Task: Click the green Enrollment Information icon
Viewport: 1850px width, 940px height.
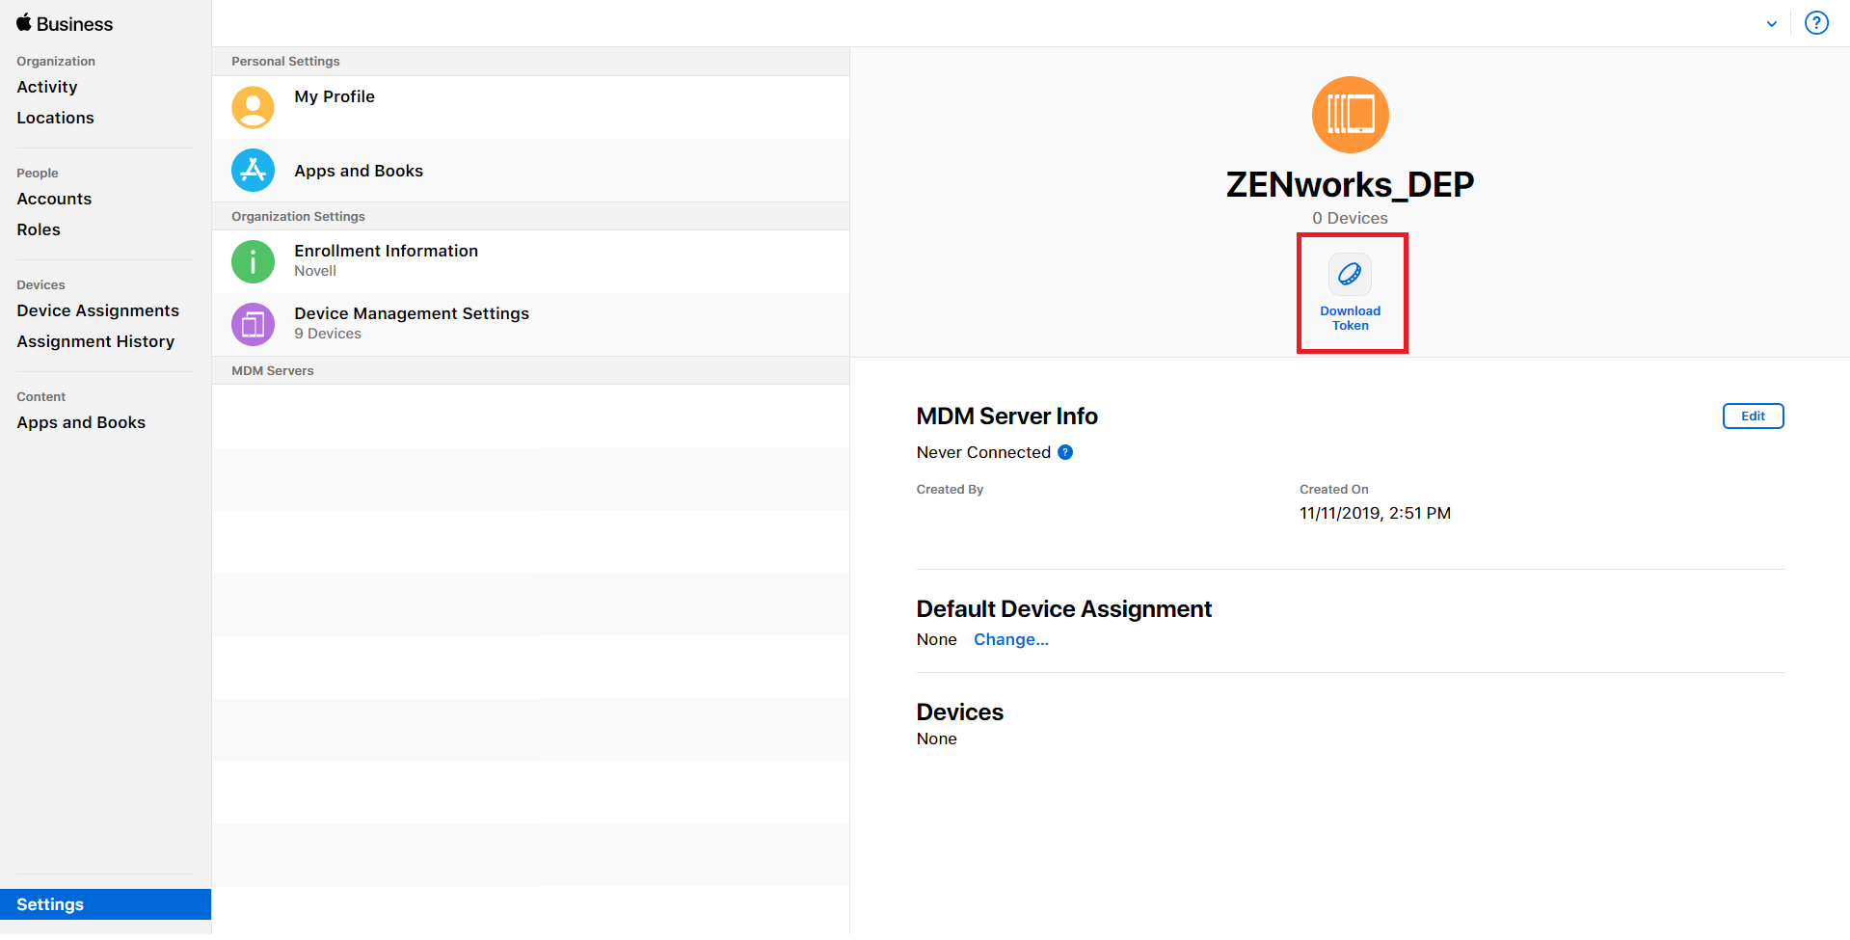Action: pyautogui.click(x=253, y=261)
